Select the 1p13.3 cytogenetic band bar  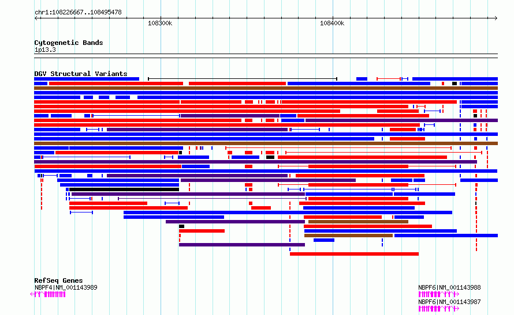tap(266, 56)
